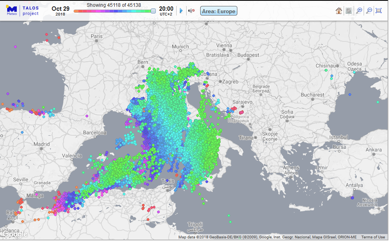The height and width of the screenshot is (242, 390).
Task: Click the time slider handle
Action: pos(153,11)
